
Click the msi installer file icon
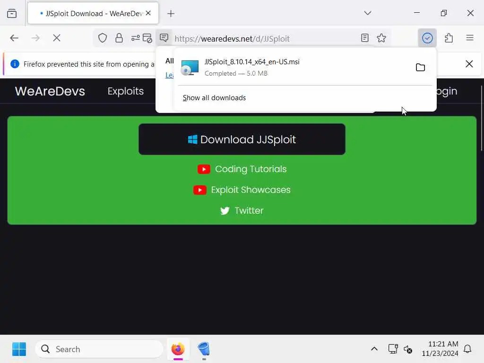(190, 68)
